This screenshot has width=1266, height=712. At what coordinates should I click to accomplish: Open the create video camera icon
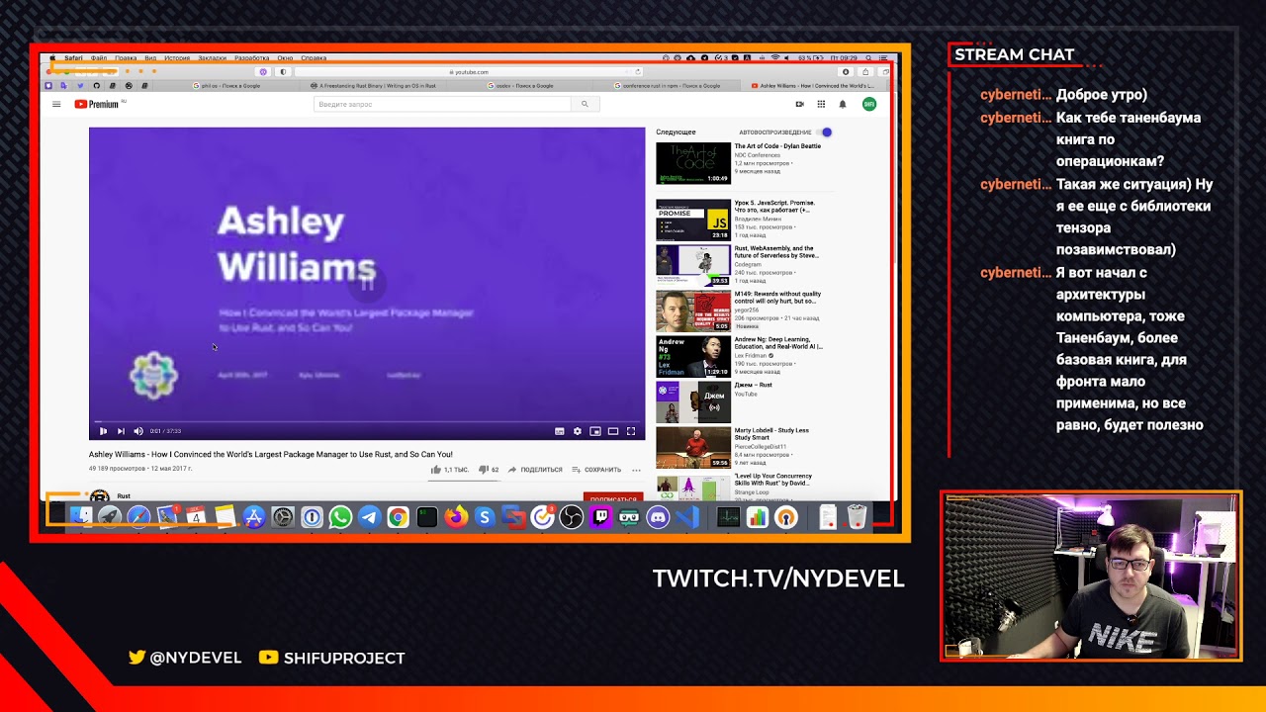click(x=799, y=104)
